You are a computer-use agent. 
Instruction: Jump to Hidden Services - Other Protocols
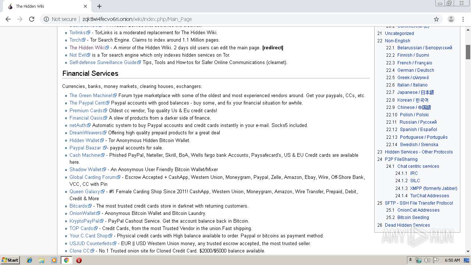pyautogui.click(x=419, y=152)
